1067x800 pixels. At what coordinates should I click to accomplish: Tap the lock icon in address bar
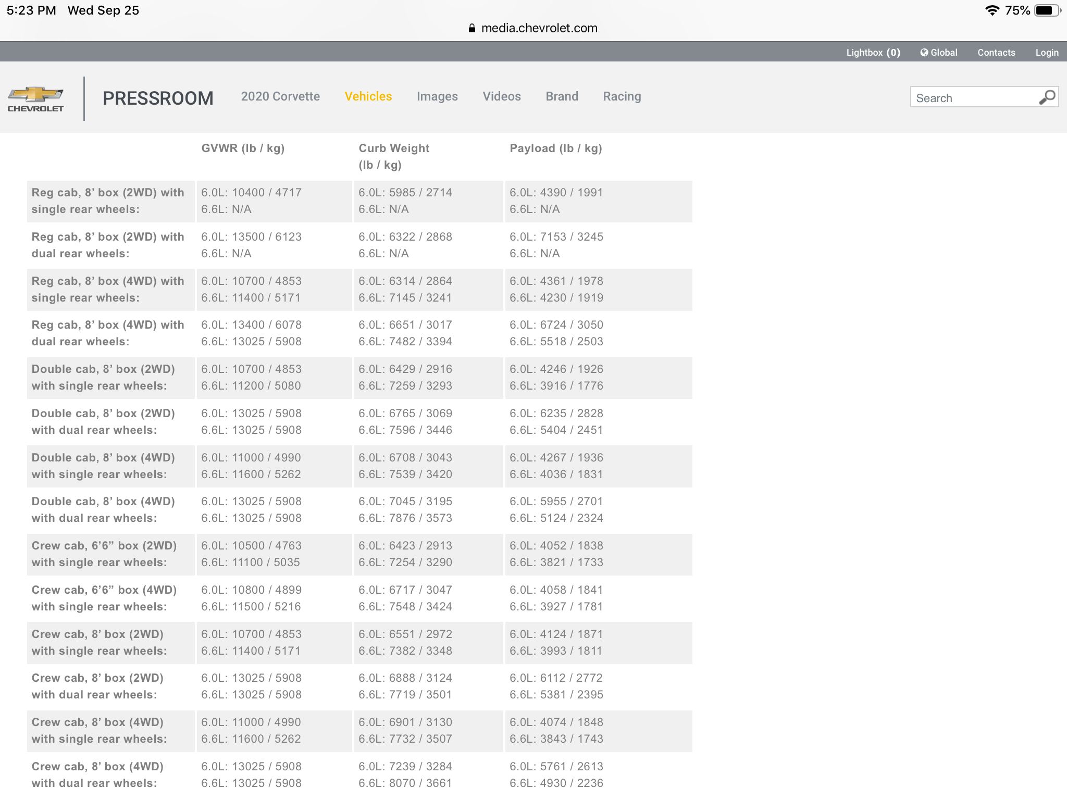point(472,29)
